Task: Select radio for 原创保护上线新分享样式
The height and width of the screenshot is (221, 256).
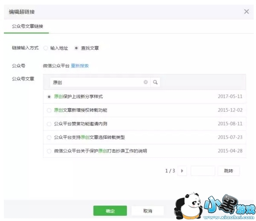Action: [x=49, y=97]
